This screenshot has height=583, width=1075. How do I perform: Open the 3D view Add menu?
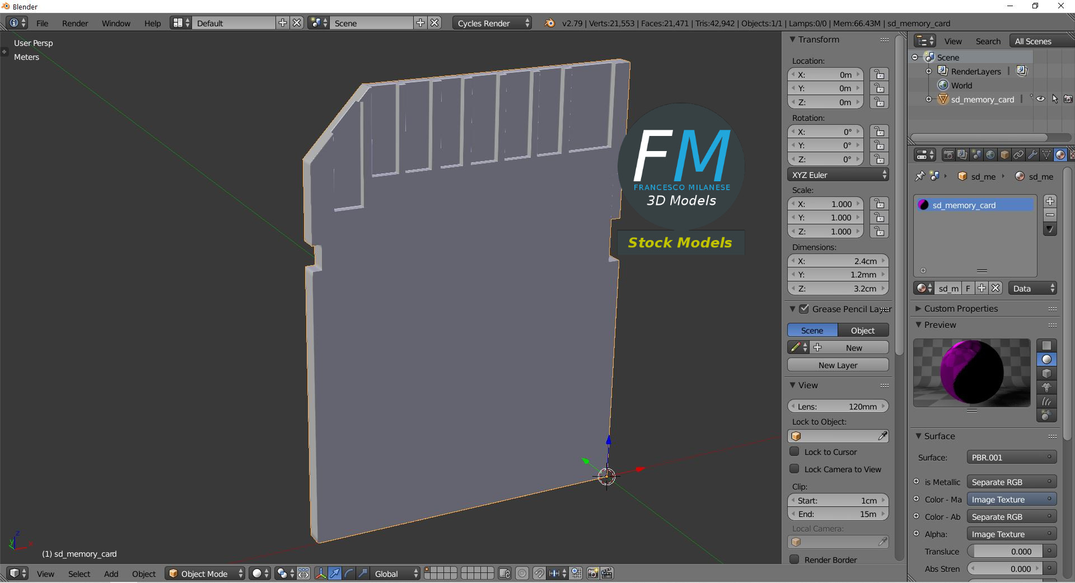(x=111, y=573)
